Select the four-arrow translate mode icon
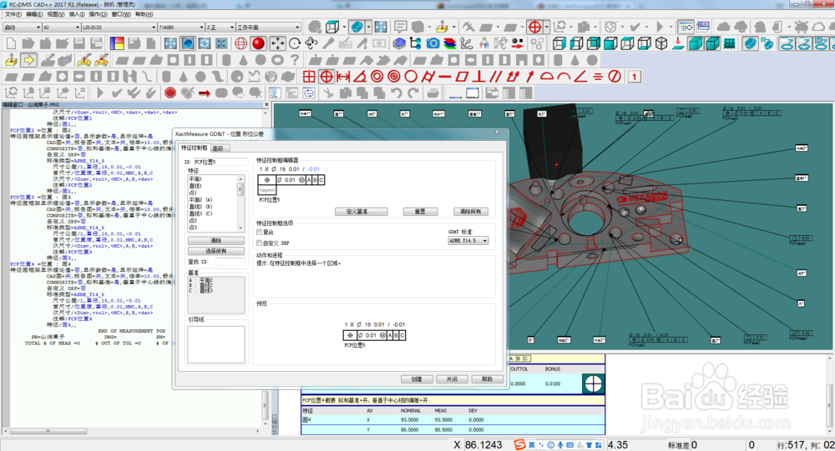This screenshot has height=451, width=835. point(277,43)
